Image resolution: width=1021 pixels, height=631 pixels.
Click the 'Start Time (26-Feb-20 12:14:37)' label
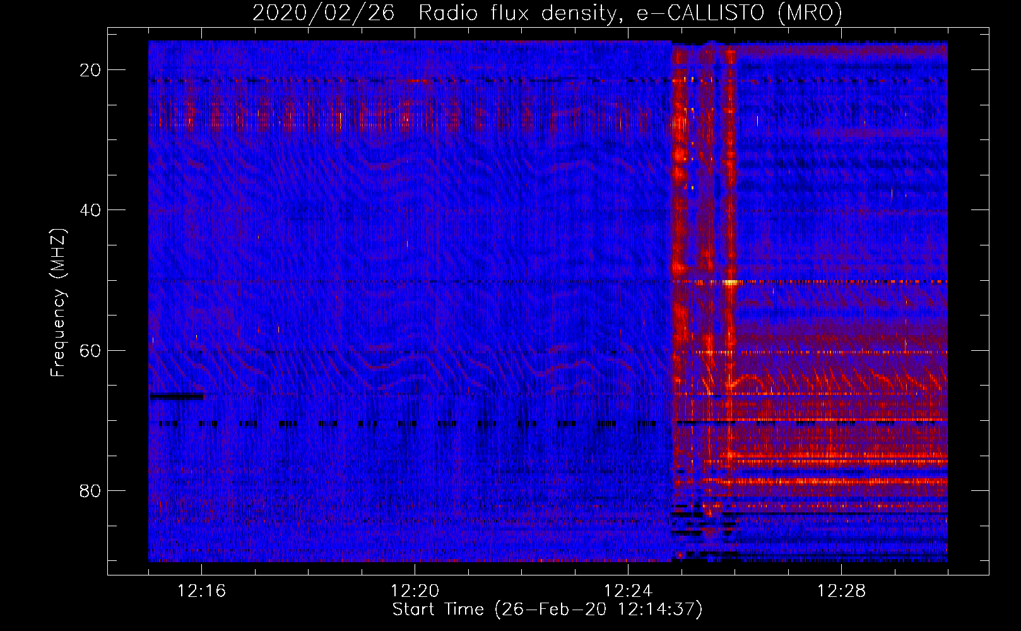[x=547, y=610]
